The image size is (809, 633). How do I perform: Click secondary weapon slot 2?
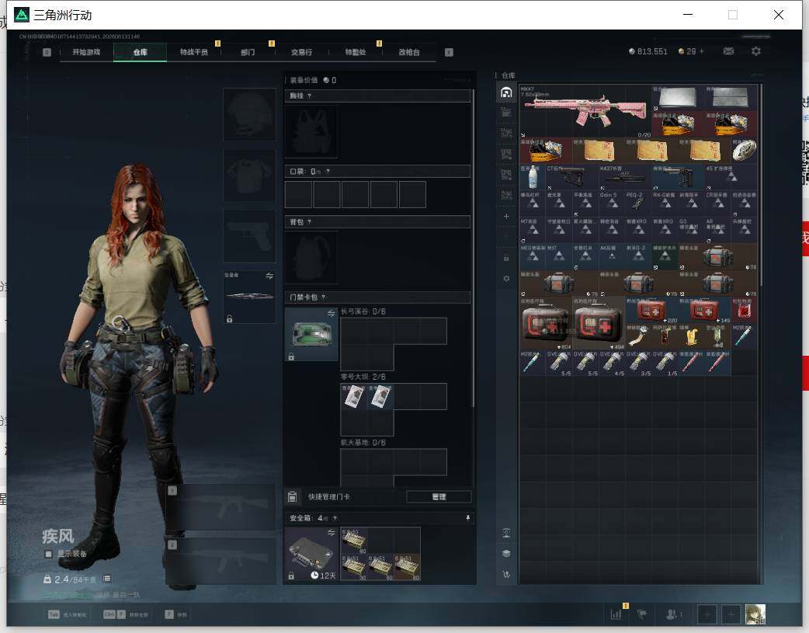point(220,562)
